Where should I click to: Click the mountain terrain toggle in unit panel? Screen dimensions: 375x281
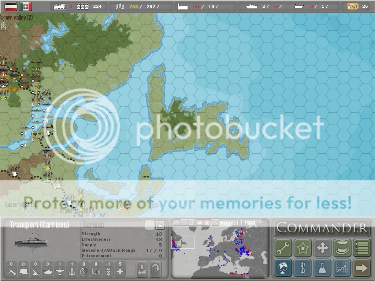pos(160,225)
